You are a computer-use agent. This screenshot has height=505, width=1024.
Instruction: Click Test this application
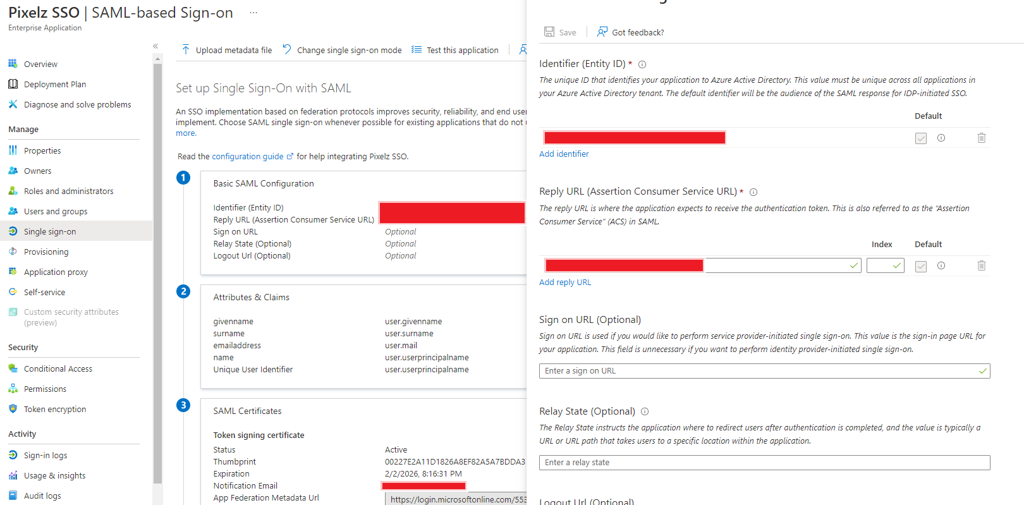point(455,50)
